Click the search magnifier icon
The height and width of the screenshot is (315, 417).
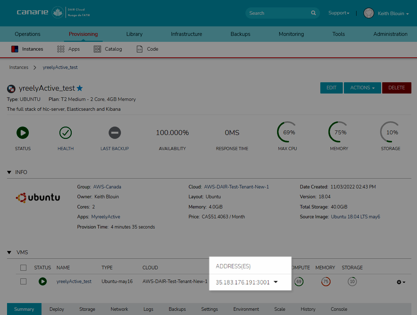tap(313, 13)
